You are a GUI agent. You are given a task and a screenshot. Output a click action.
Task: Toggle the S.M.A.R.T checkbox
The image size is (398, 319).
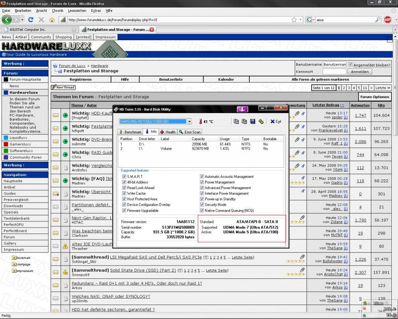click(x=124, y=177)
